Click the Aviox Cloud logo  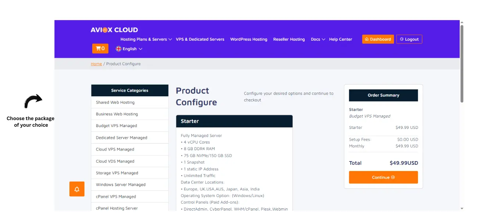click(114, 30)
